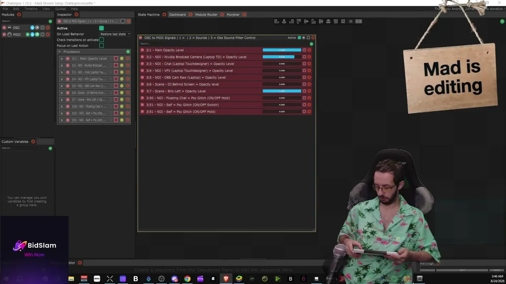Open Brave browser from the taskbar
Image resolution: width=506 pixels, height=284 pixels.
tap(226, 279)
